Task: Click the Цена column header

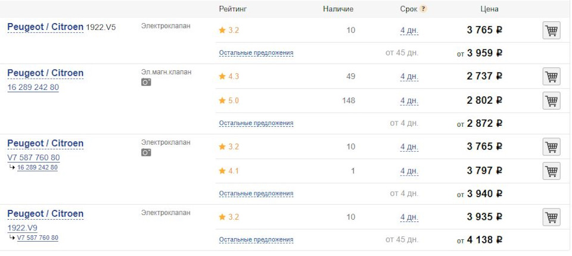Action: point(489,9)
